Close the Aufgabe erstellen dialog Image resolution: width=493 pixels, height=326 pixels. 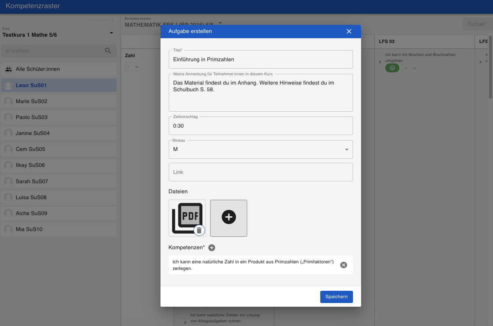click(349, 32)
